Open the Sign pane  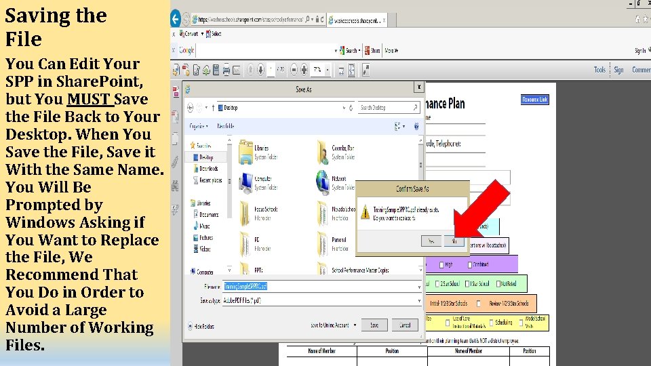pos(618,70)
